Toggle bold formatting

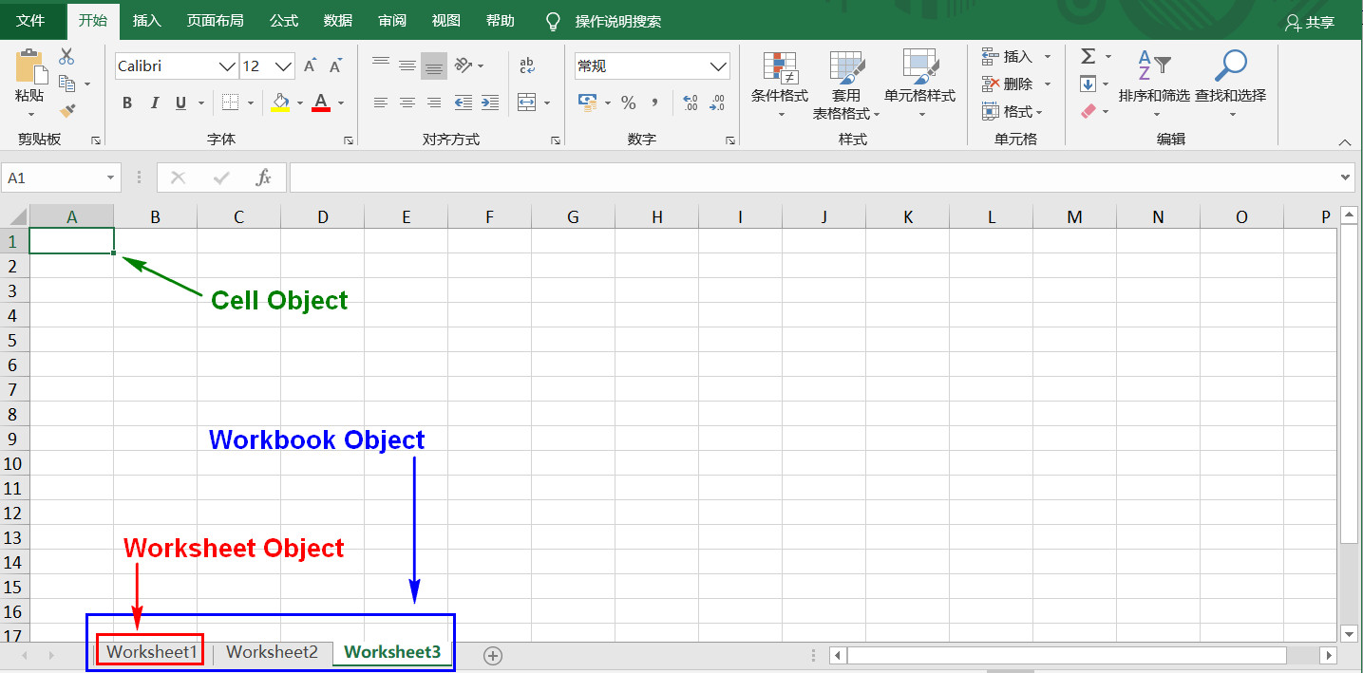click(127, 103)
